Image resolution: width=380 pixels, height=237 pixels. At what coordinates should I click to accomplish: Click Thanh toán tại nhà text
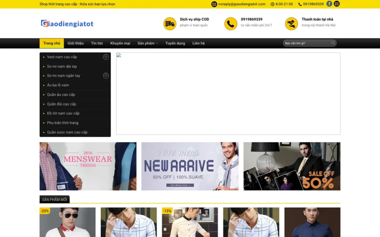point(317,19)
